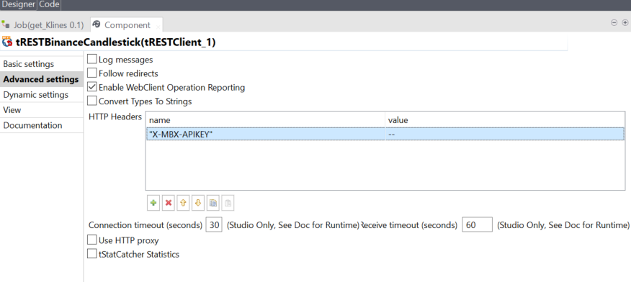Move the header row up
Viewport: 631px width, 282px height.
pos(183,203)
